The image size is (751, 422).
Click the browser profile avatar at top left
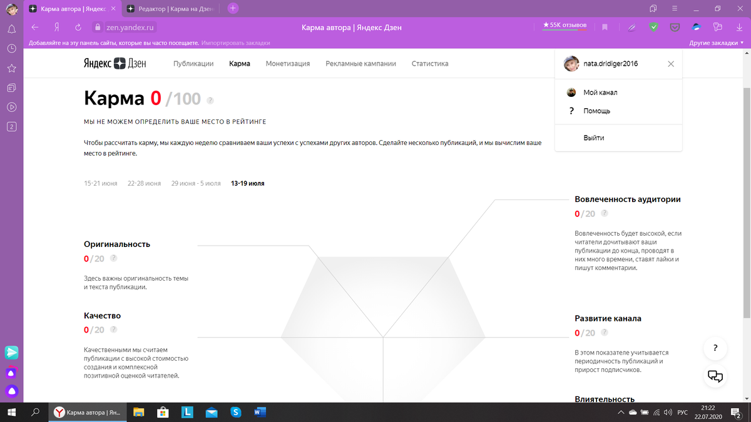pos(11,9)
